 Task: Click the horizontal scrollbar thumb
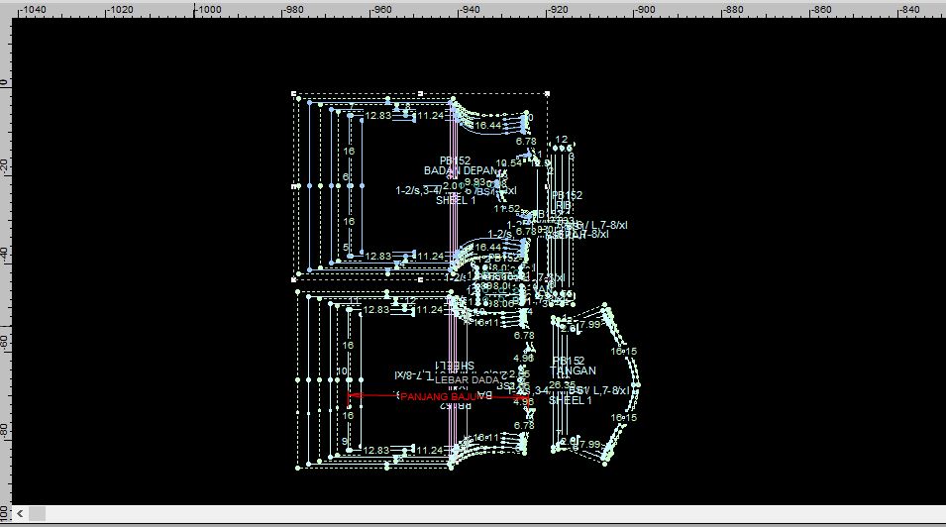pos(37,513)
